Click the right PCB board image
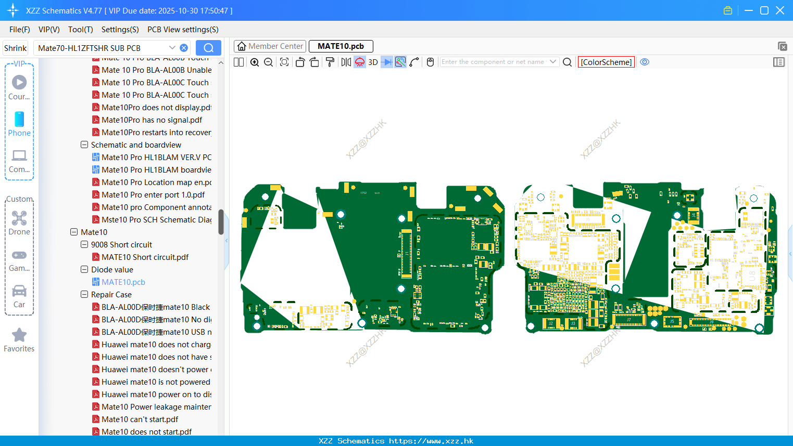The image size is (793, 446). pos(646,258)
